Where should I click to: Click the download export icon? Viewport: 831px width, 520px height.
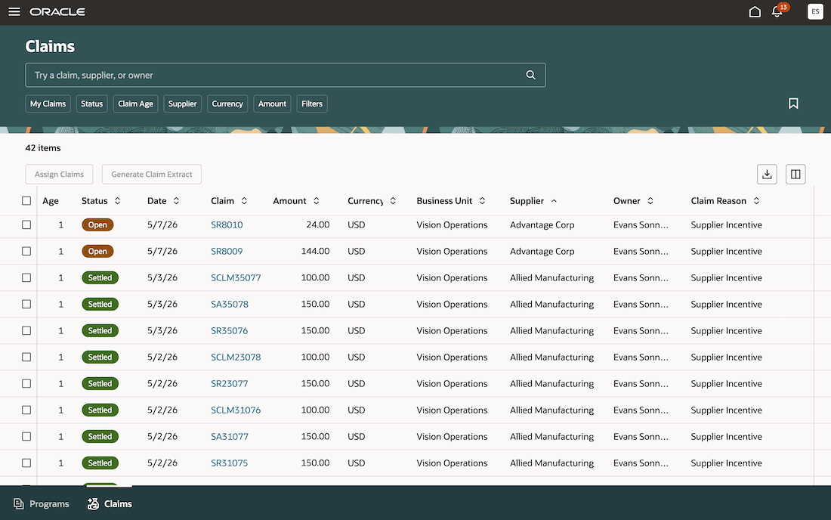coord(767,174)
